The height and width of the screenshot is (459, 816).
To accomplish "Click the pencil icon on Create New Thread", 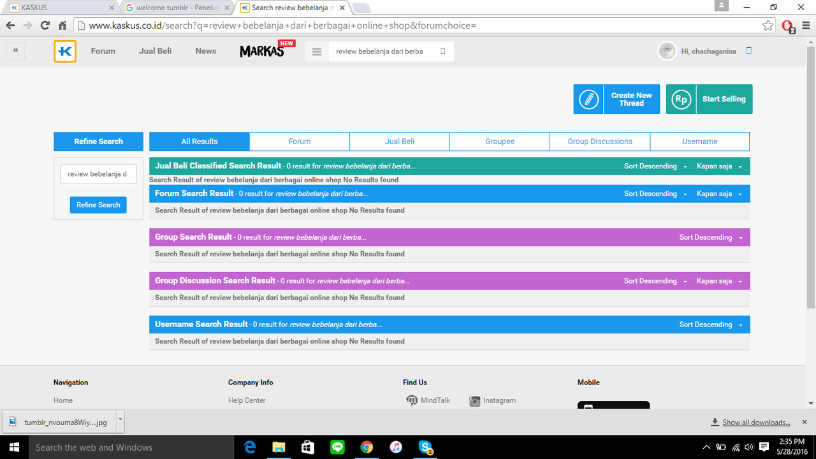I will coord(588,99).
